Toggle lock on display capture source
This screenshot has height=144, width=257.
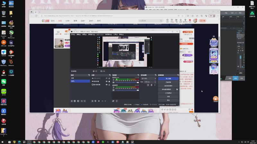point(109,84)
